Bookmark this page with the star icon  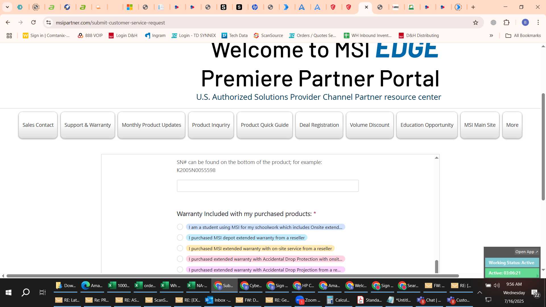click(475, 22)
